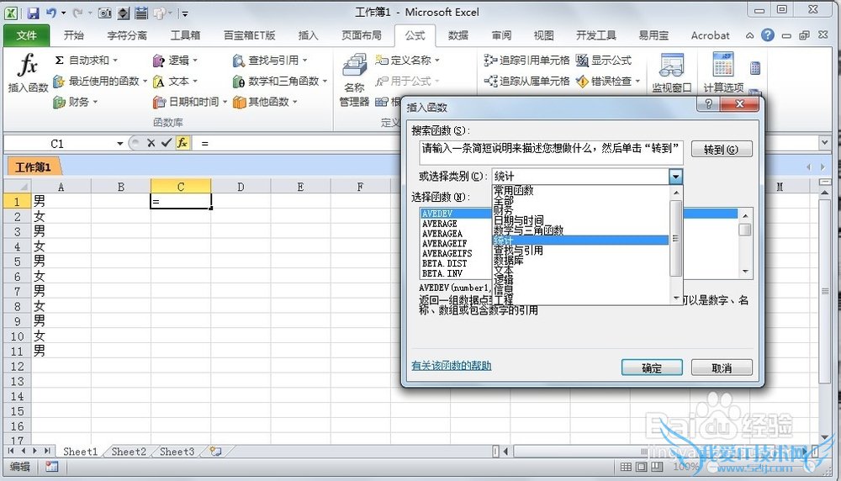841x481 pixels.
Task: Open Logical (逻辑) functions icon
Action: tap(159, 61)
